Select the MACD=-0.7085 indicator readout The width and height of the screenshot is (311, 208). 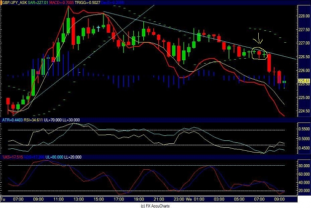[61, 2]
